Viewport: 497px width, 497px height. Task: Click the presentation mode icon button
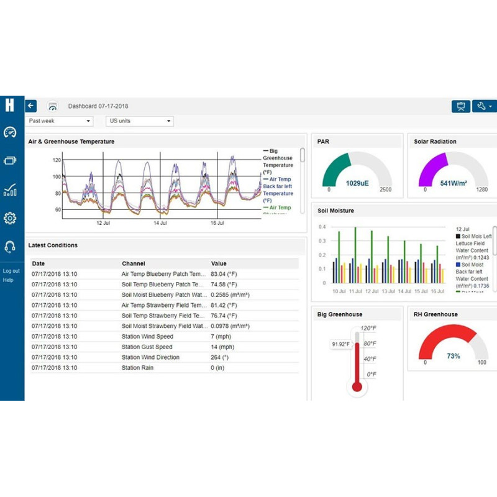coord(460,106)
